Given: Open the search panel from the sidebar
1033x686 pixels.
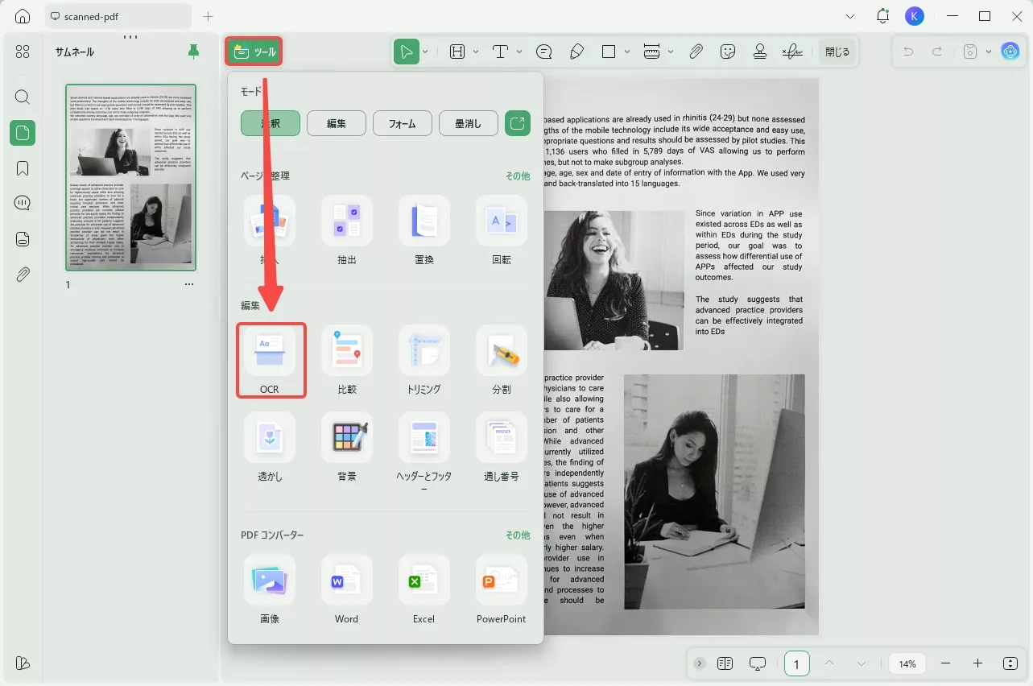Looking at the screenshot, I should 22,97.
